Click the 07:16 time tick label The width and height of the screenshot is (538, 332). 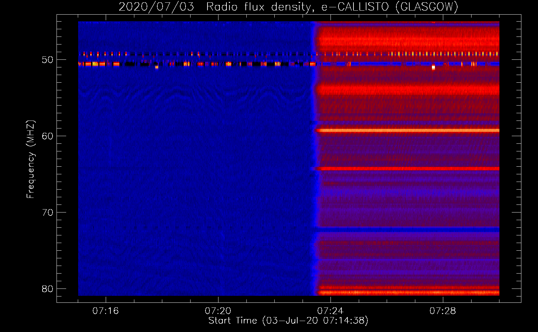(x=105, y=311)
